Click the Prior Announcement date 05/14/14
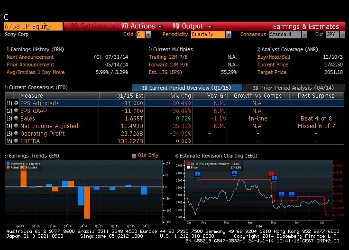 click(x=117, y=65)
